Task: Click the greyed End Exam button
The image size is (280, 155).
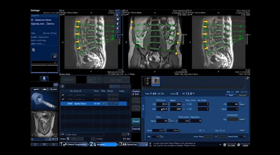Action: coord(68,80)
